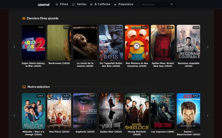The width and height of the screenshot is (222, 138).
Task: Click FILM badge on Super Mario poster
Action: 41,28
